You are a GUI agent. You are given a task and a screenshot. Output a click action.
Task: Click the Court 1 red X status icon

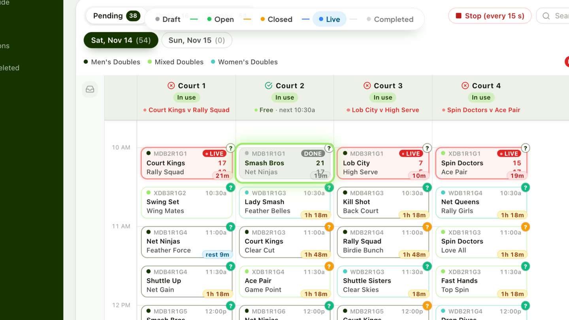pos(171,86)
